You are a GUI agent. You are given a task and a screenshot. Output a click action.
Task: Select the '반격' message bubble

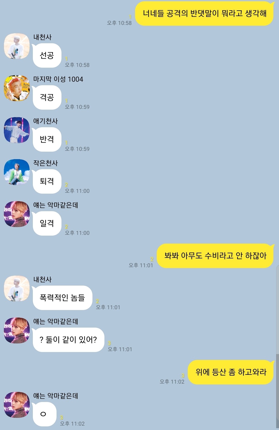point(47,139)
